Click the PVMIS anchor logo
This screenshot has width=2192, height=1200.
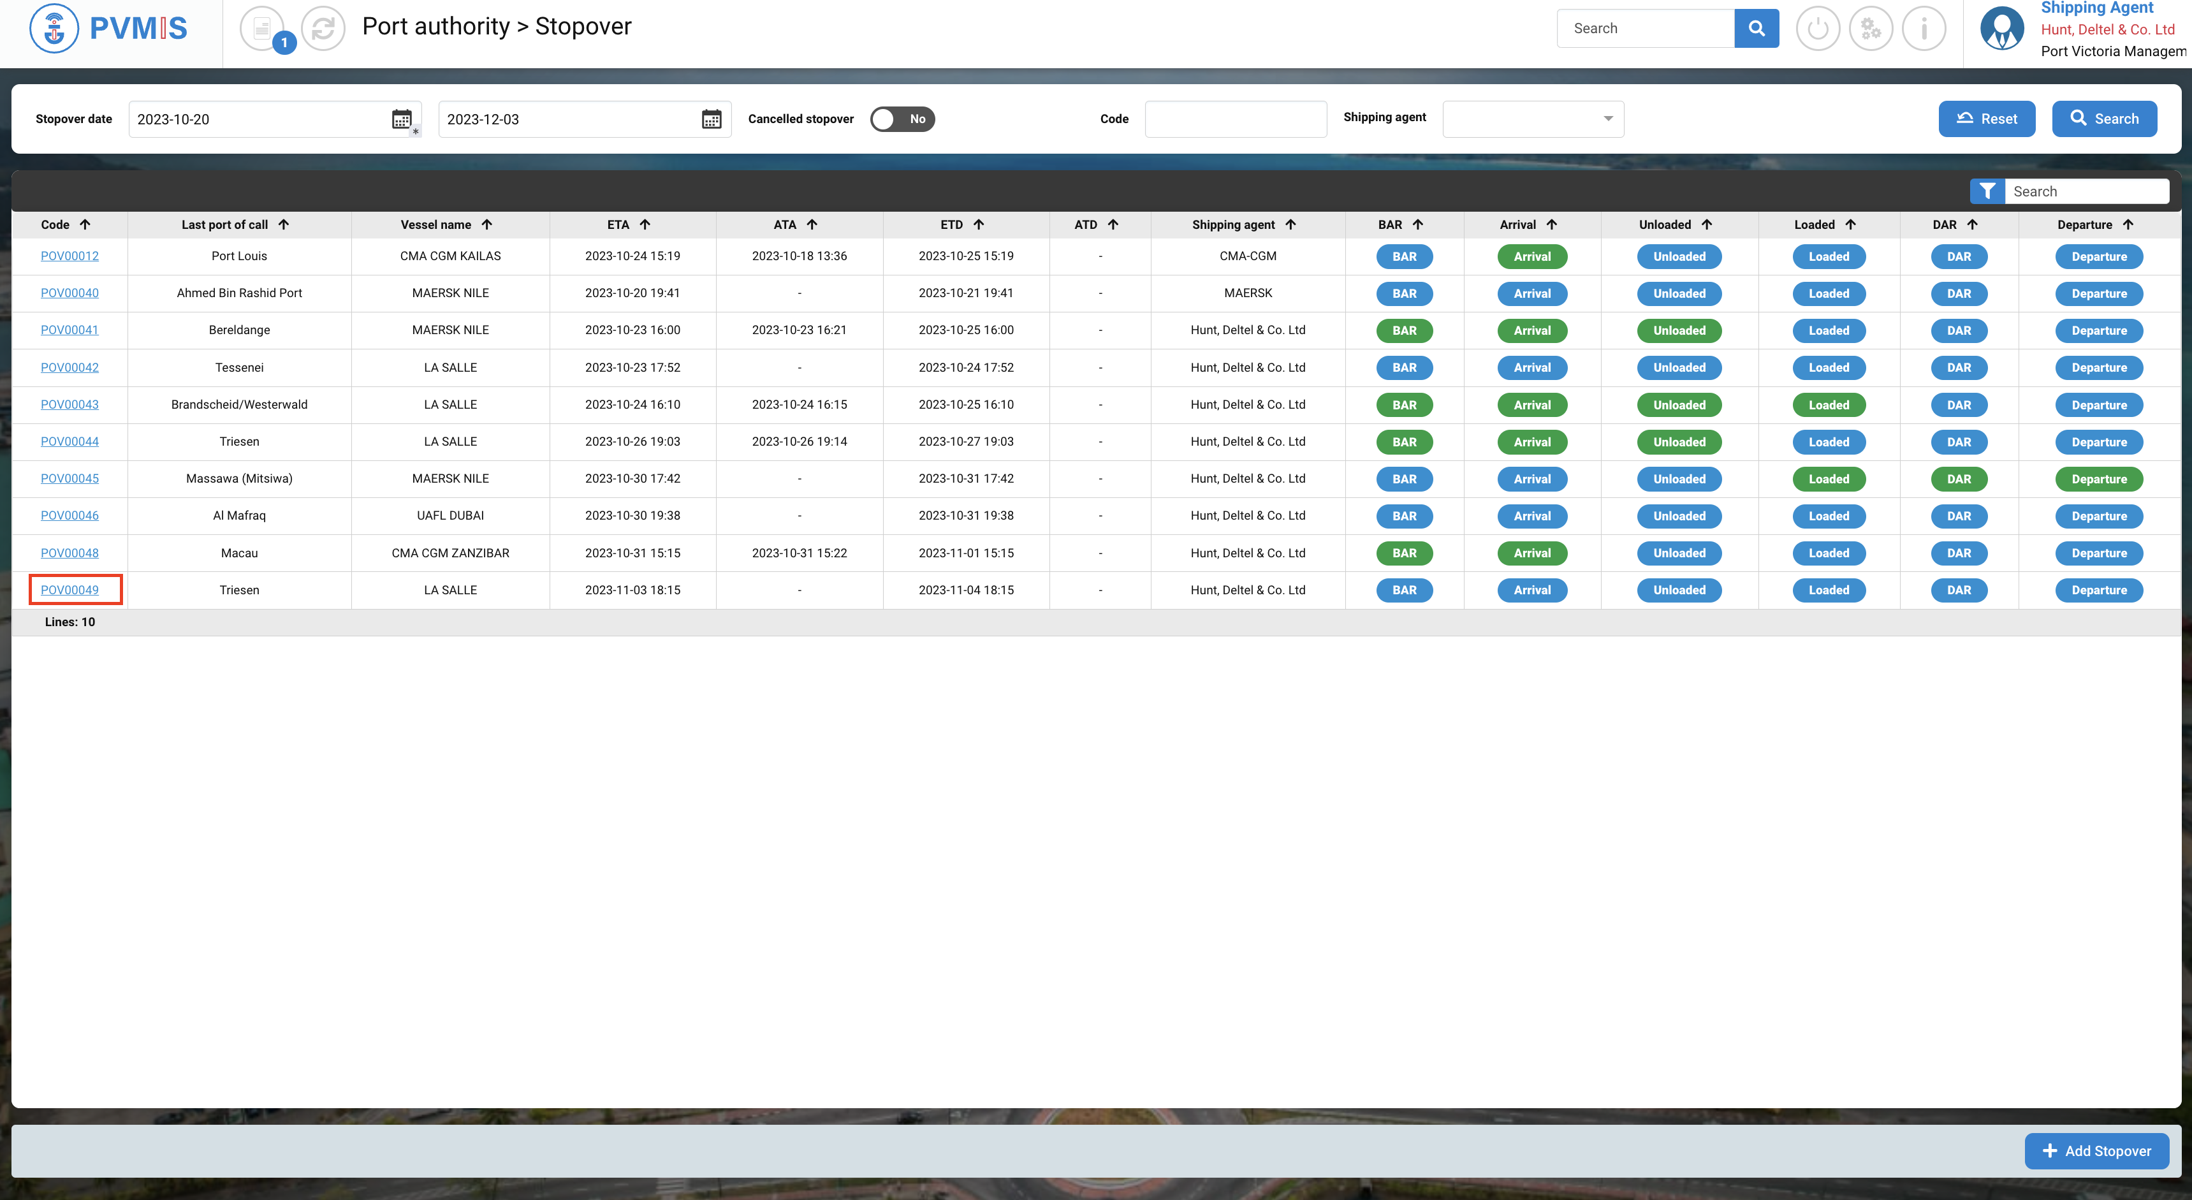point(54,28)
